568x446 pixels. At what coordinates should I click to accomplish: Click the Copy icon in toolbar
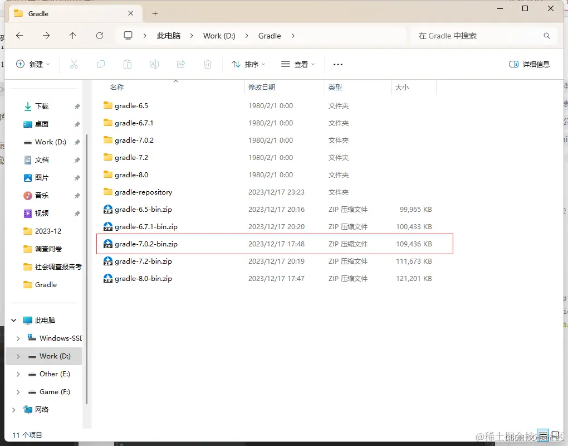(101, 64)
